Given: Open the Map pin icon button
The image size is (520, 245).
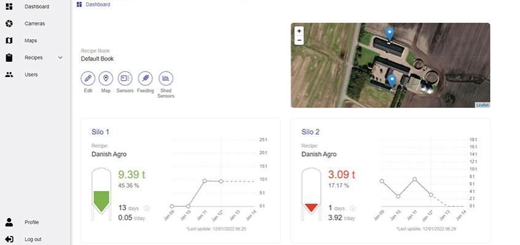Looking at the screenshot, I should tap(106, 78).
